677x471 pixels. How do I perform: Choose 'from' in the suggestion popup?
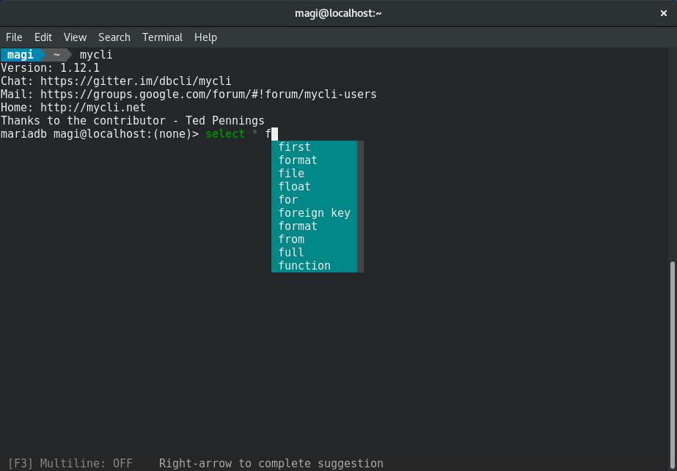tap(315, 240)
